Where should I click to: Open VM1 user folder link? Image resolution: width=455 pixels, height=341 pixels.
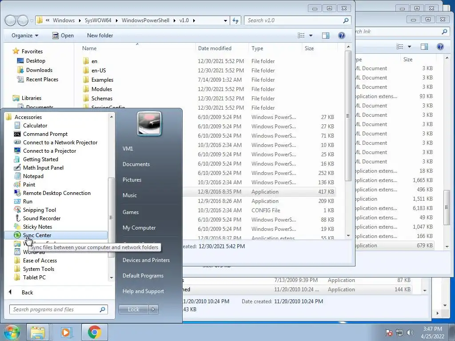tap(128, 148)
